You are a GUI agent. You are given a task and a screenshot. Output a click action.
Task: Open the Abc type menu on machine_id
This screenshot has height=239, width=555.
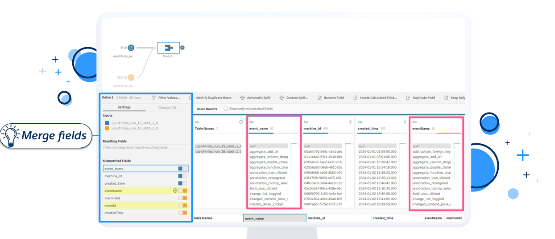pyautogui.click(x=306, y=122)
